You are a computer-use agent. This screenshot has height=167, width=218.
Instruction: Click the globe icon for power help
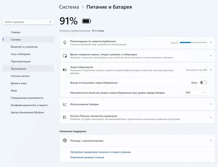(65, 141)
